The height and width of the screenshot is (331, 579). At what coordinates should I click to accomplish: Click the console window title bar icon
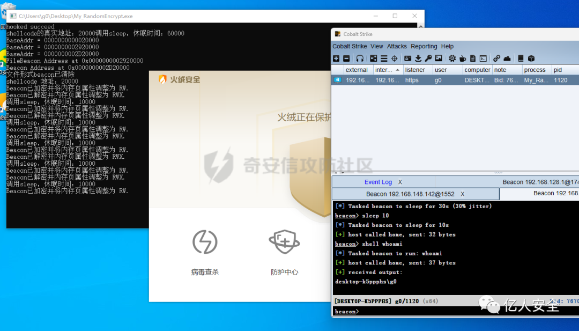coord(13,16)
